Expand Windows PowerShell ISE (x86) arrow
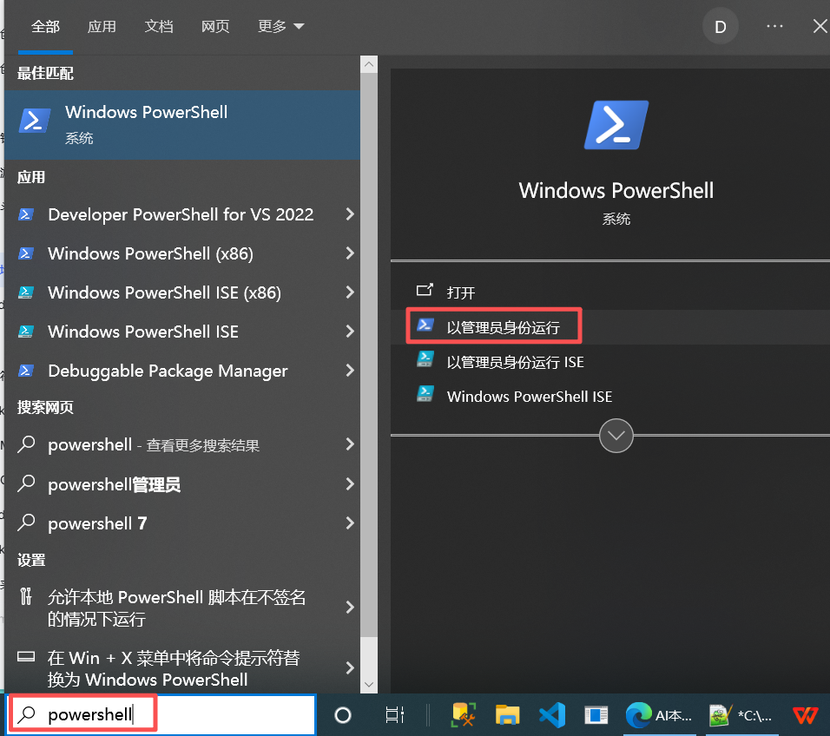 [350, 292]
